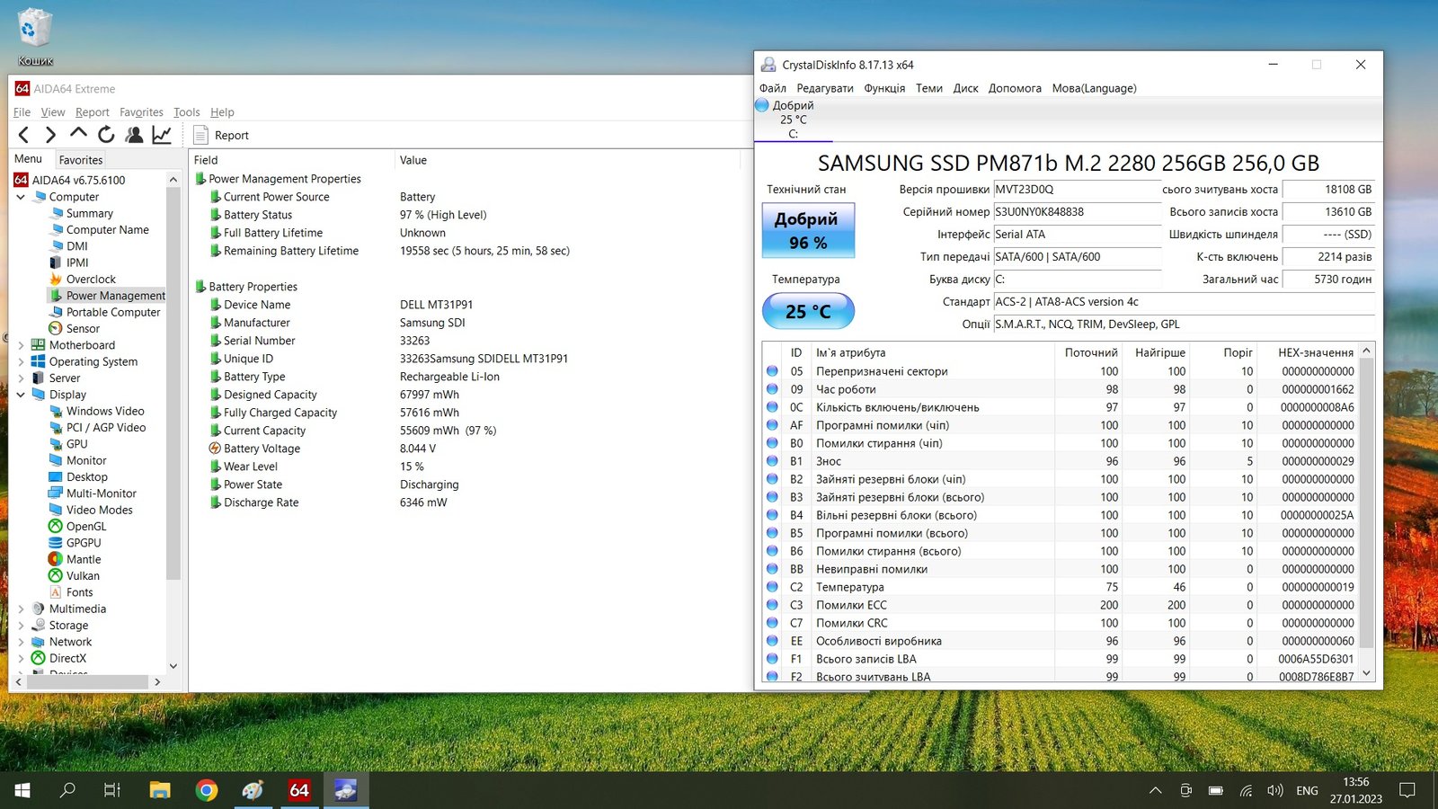Click the AIDA64 back navigation arrow
This screenshot has width=1438, height=809.
coord(24,135)
